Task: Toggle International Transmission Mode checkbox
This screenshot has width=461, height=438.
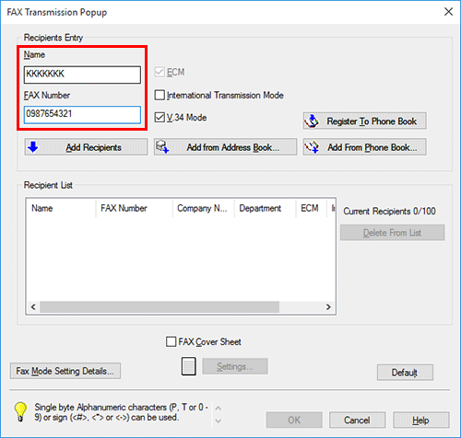Action: click(160, 95)
